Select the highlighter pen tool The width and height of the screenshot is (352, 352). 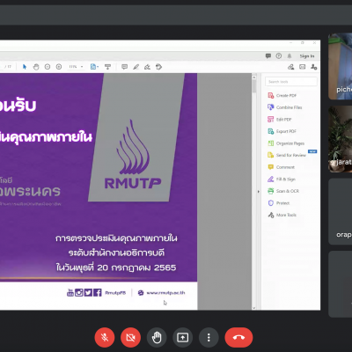[x=136, y=67]
